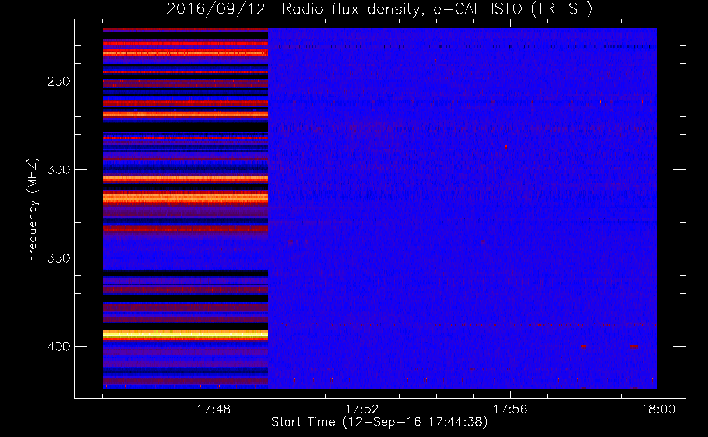Click the 17:48 time tick label
The height and width of the screenshot is (437, 708).
tap(214, 409)
